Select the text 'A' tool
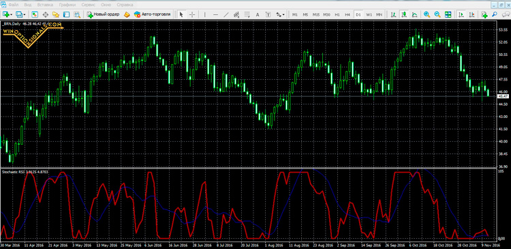The image size is (511, 249). 258,15
